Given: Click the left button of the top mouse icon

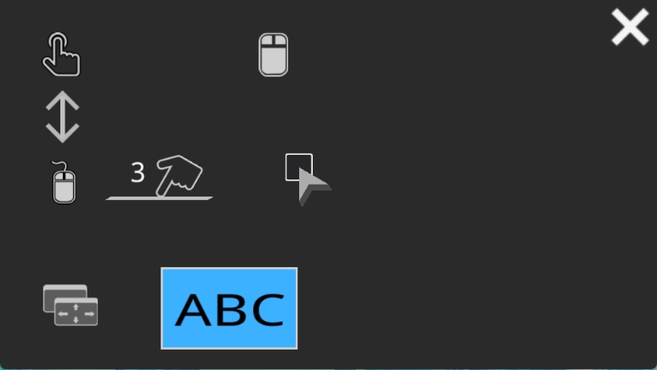Looking at the screenshot, I should tap(267, 40).
